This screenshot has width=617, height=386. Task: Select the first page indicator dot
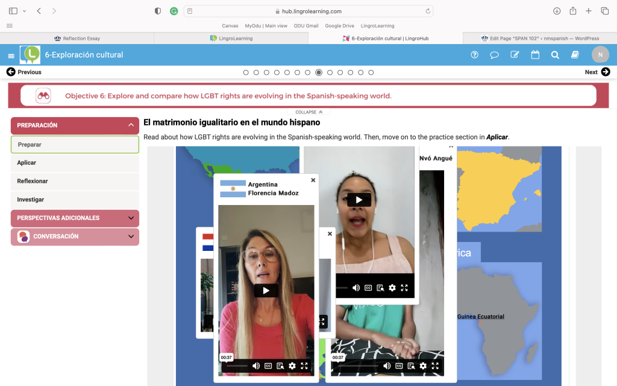point(246,72)
